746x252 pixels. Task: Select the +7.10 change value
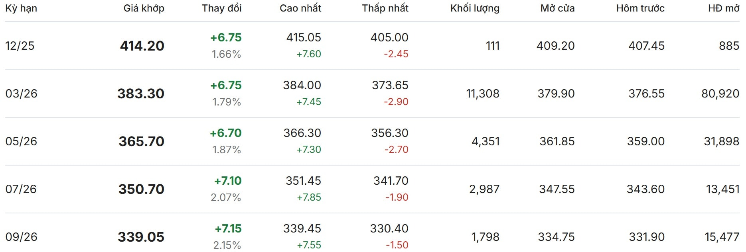pyautogui.click(x=228, y=181)
